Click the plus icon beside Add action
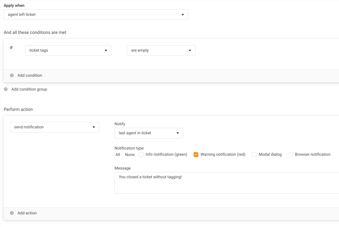This screenshot has width=339, height=227. (x=12, y=213)
